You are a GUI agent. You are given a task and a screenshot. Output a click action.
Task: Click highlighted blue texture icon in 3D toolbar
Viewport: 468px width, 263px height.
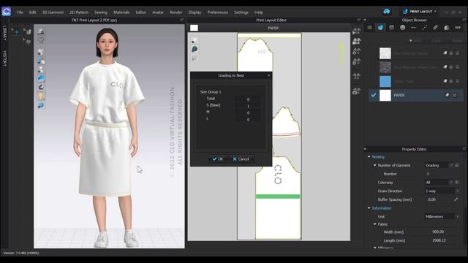41,78
